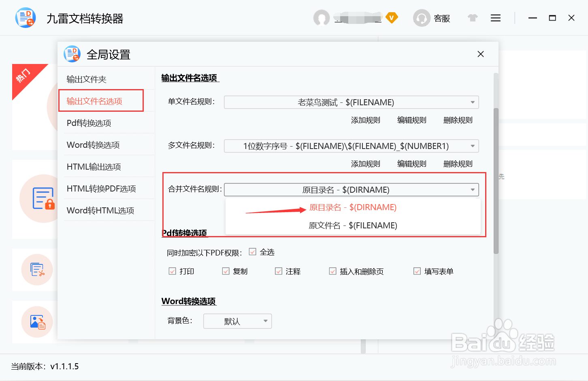The image size is (588, 381).
Task: Open Word转换选项 settings tab
Action: point(109,145)
